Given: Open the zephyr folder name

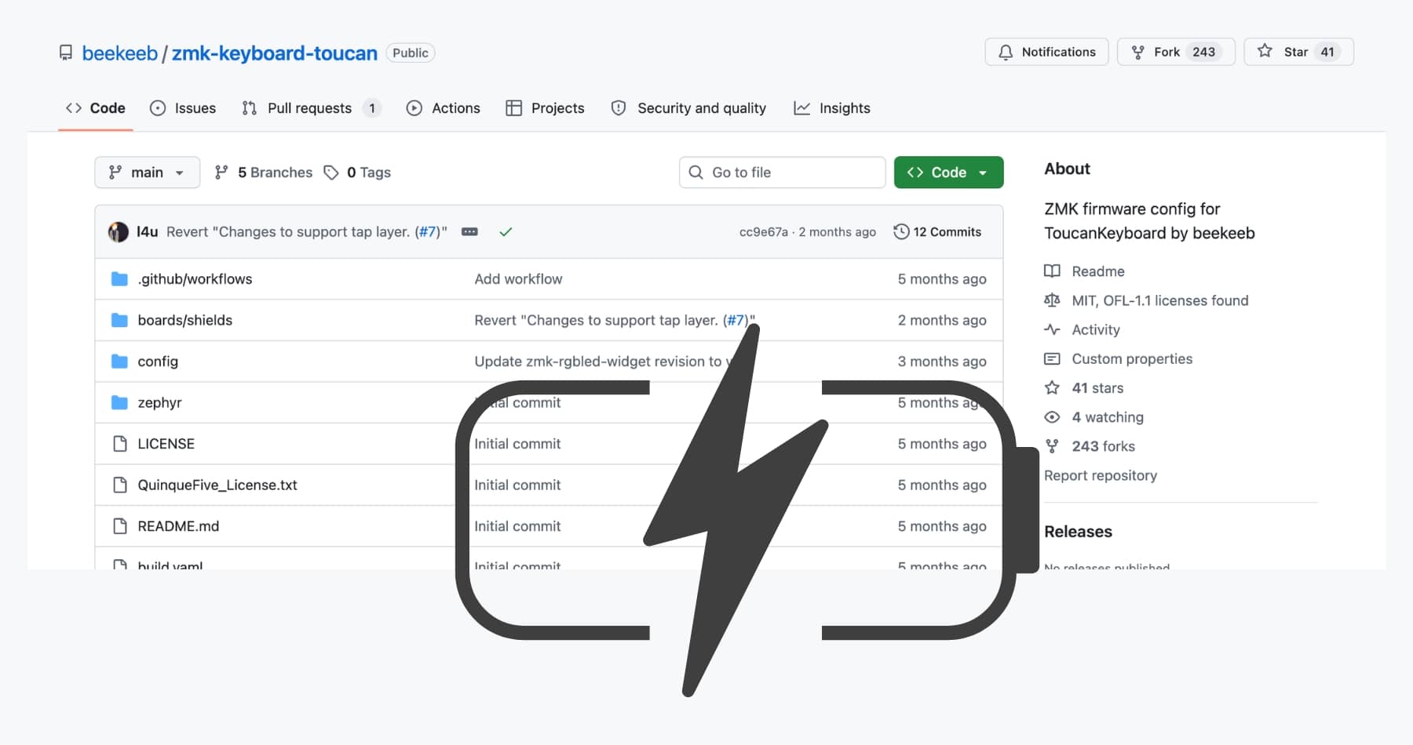Looking at the screenshot, I should [159, 402].
